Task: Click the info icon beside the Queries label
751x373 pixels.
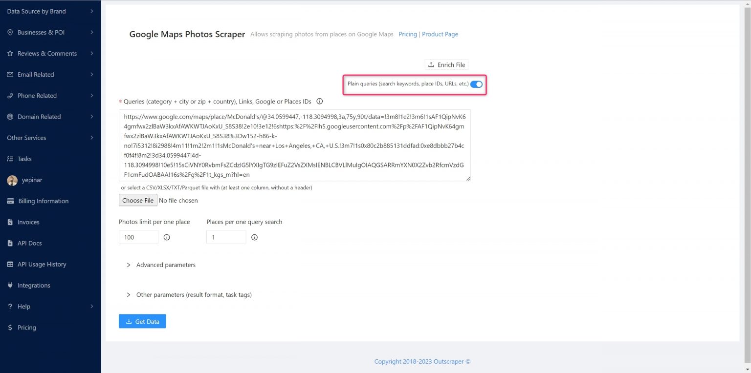Action: (319, 101)
